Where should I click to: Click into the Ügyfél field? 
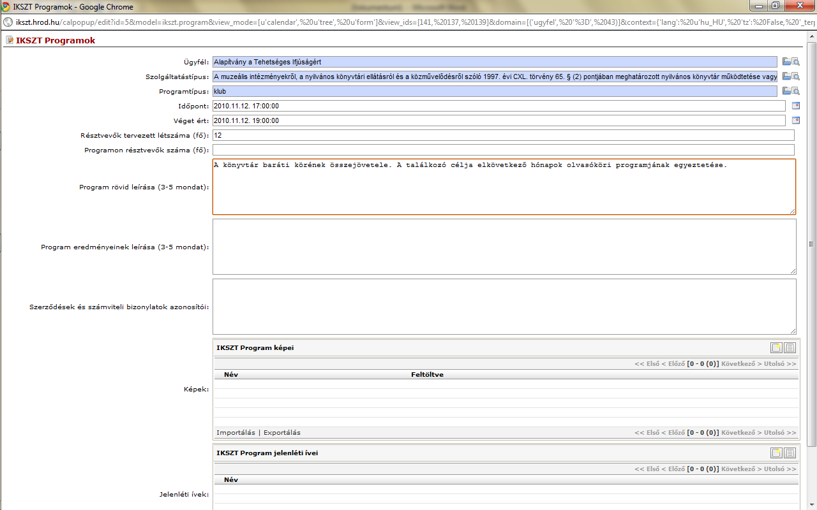(x=495, y=62)
